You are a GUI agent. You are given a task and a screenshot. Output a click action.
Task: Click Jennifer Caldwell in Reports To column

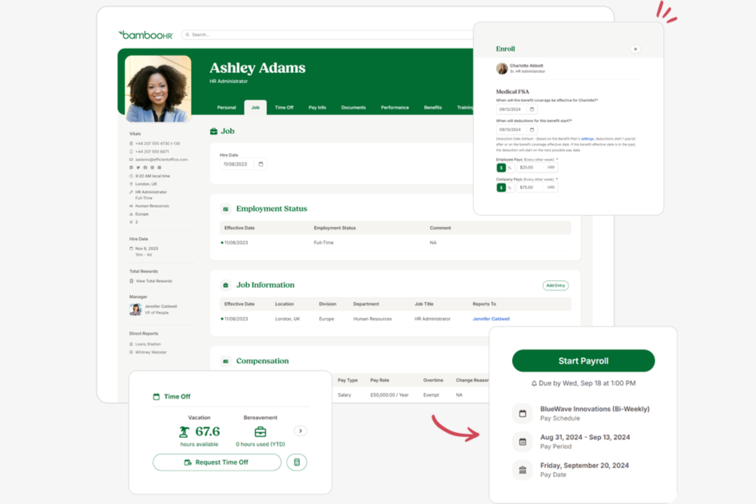490,318
